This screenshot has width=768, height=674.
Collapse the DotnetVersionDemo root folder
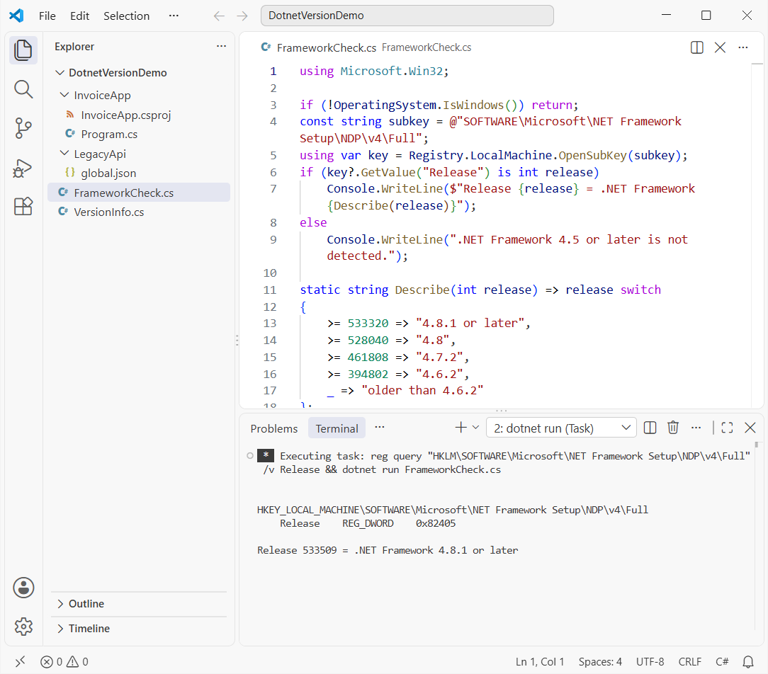(x=60, y=72)
